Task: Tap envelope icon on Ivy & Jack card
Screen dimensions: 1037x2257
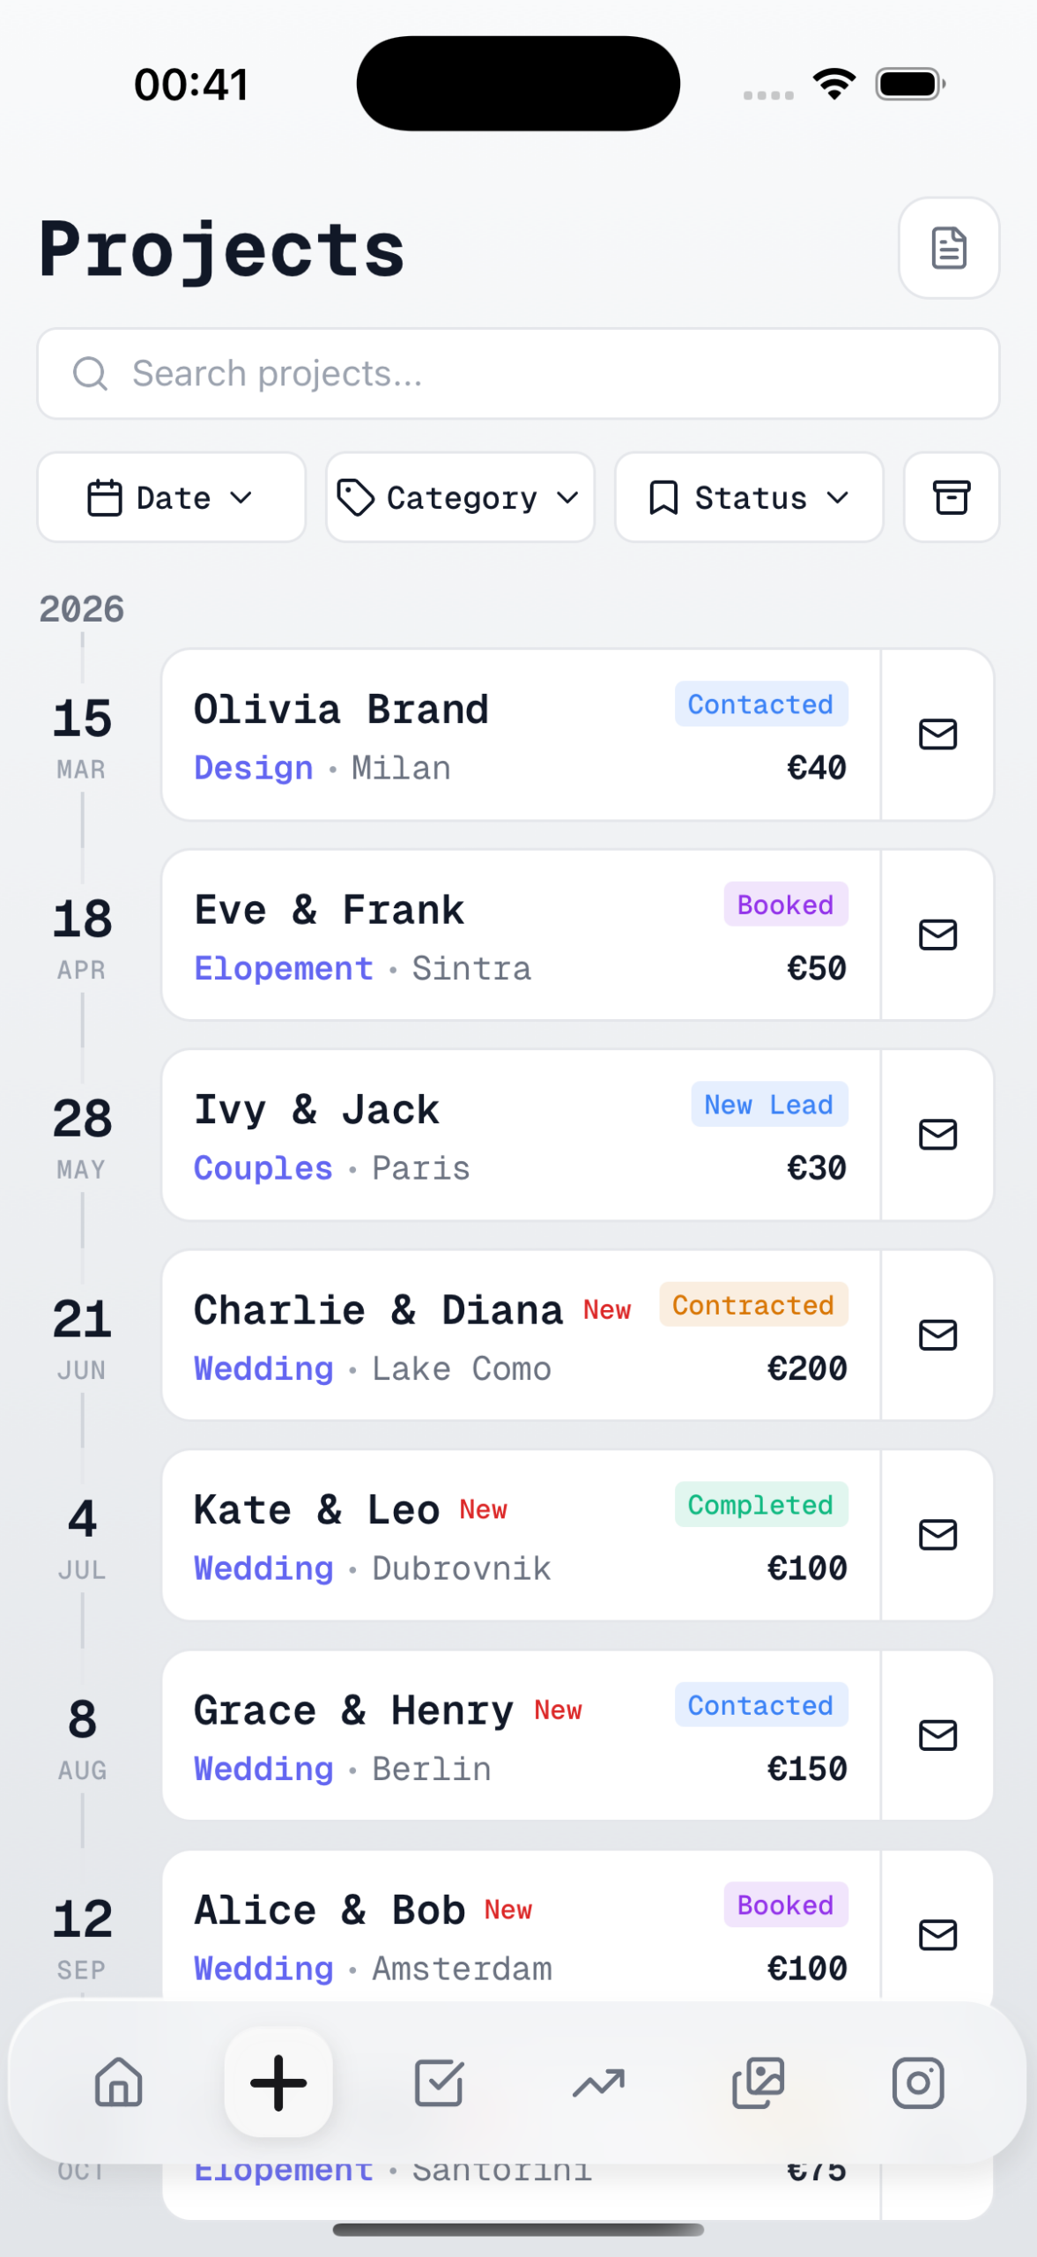Action: tap(937, 1135)
